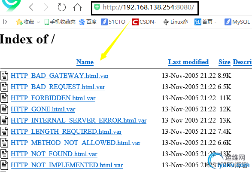Reload the page with refresh icon
The height and width of the screenshot is (172, 252).
(x=61, y=7)
